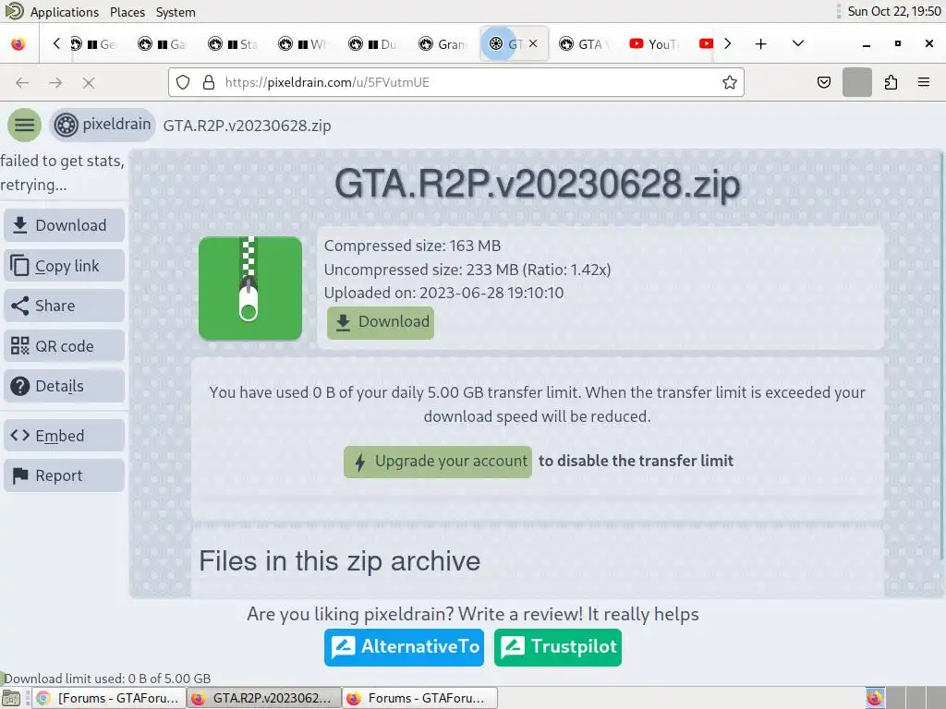946x709 pixels.
Task: Report this file
Action: (x=64, y=475)
